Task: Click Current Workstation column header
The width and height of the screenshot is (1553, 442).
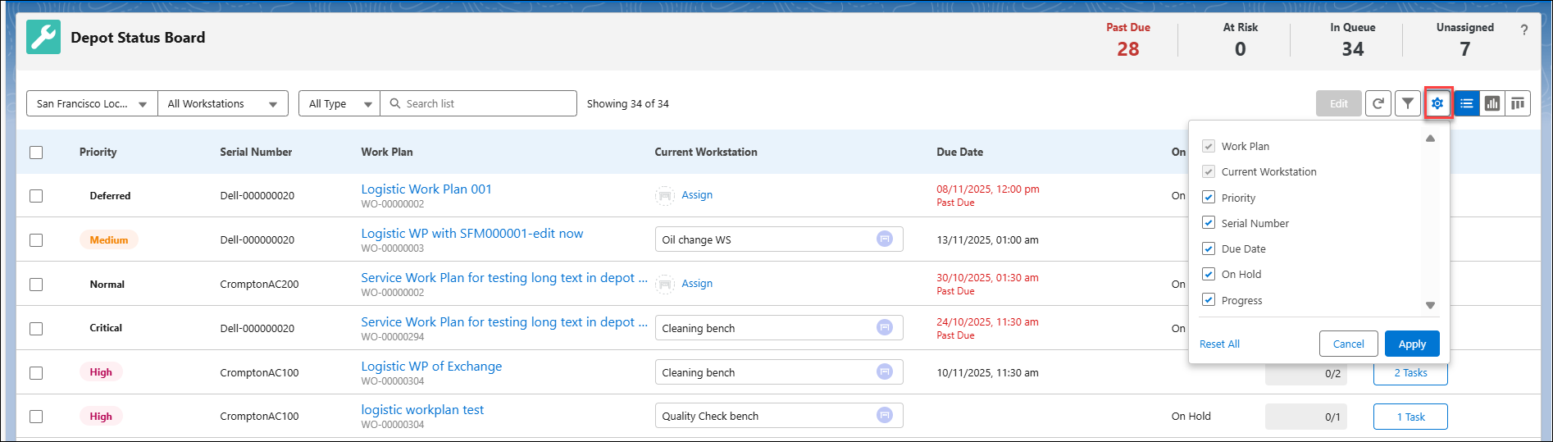Action: tap(706, 152)
